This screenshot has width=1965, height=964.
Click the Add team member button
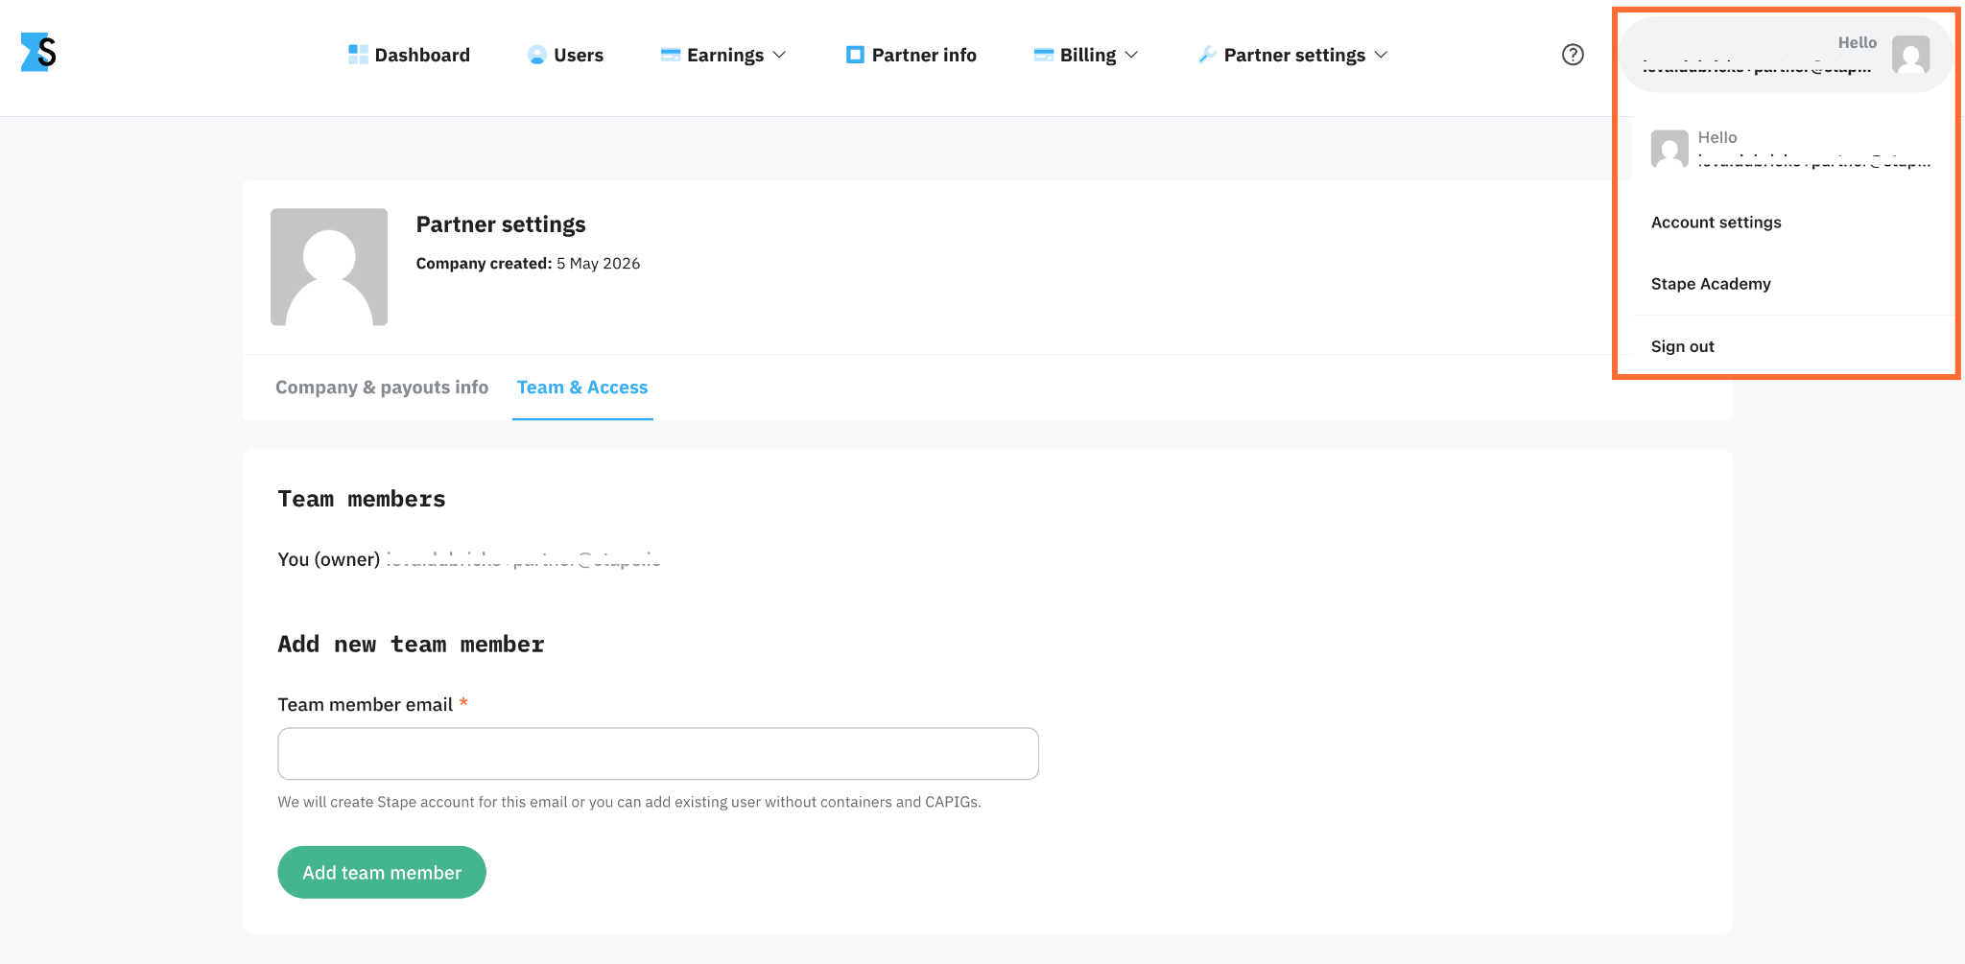click(x=382, y=872)
